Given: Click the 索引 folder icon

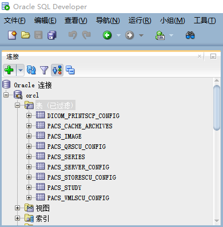Looking at the screenshot, I should [29, 218].
